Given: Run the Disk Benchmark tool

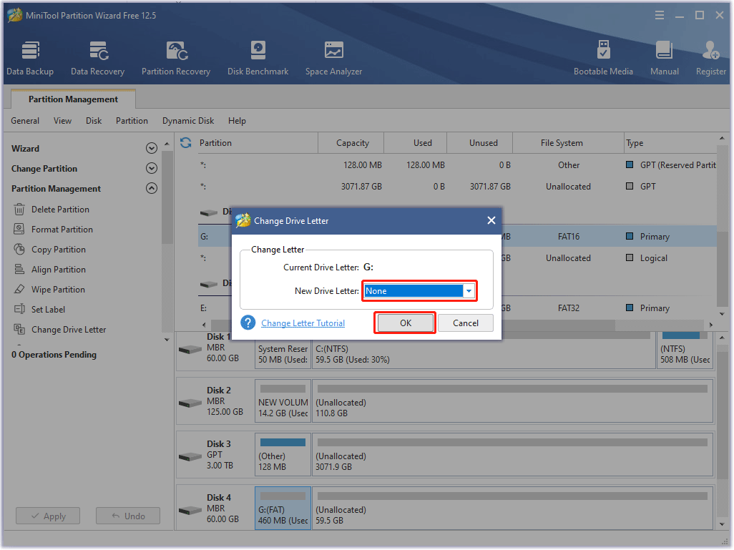Looking at the screenshot, I should [258, 57].
